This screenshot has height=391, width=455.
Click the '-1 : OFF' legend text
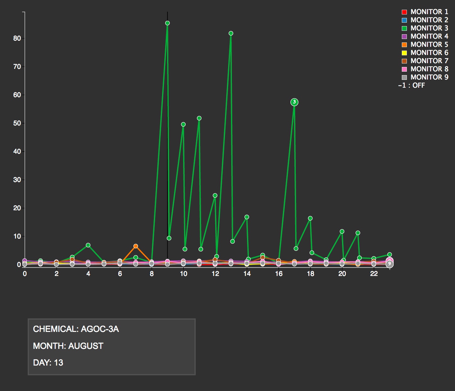click(x=412, y=85)
